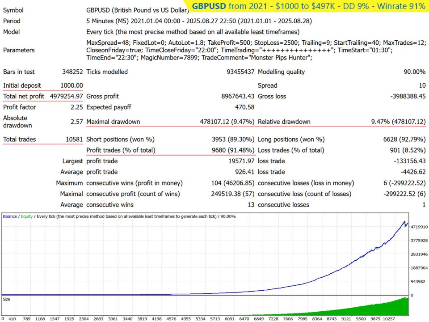Click the x-axis tick label 7606
This screenshot has width=429, height=322.
point(288,319)
